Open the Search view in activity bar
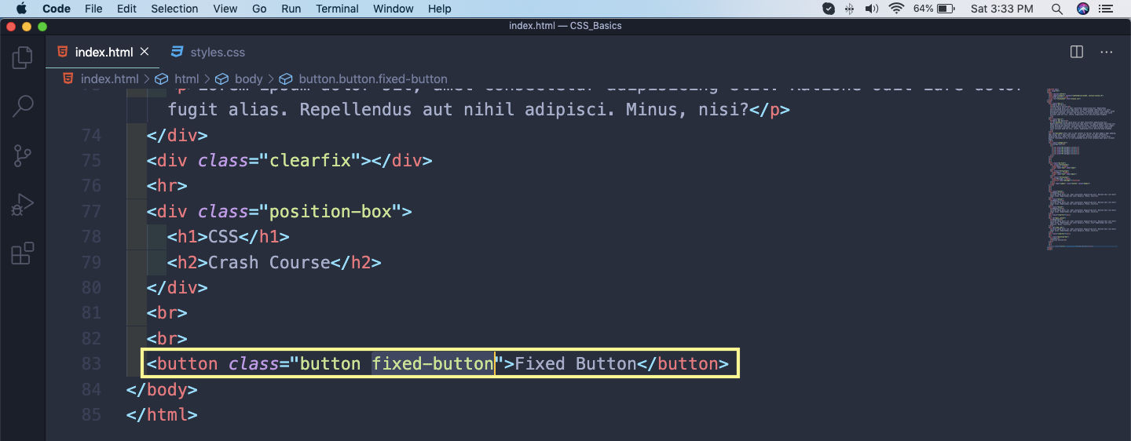The width and height of the screenshot is (1131, 441). click(23, 106)
